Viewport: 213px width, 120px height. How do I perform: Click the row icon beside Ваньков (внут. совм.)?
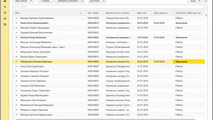[17, 47]
